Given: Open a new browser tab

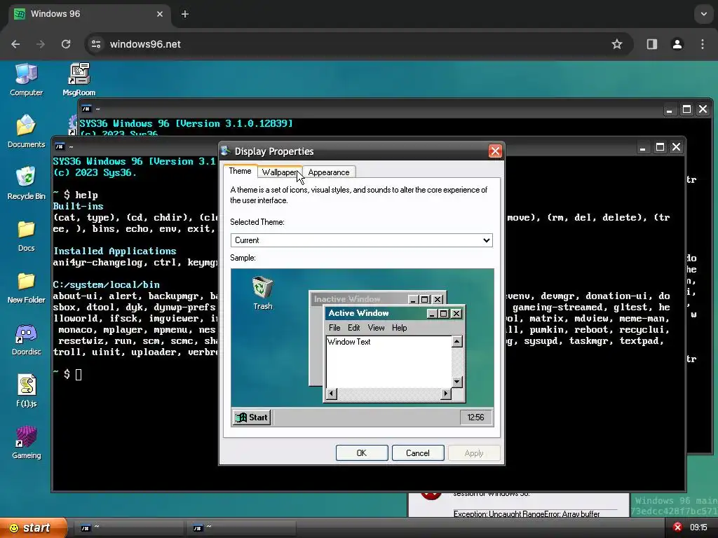Looking at the screenshot, I should coord(185,14).
